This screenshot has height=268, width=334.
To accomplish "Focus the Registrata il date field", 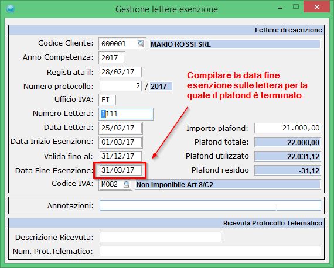I will 121,72.
